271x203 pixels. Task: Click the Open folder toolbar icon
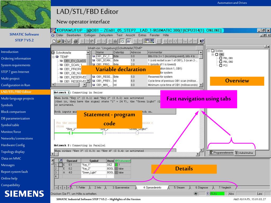pyautogui.click(x=59, y=41)
